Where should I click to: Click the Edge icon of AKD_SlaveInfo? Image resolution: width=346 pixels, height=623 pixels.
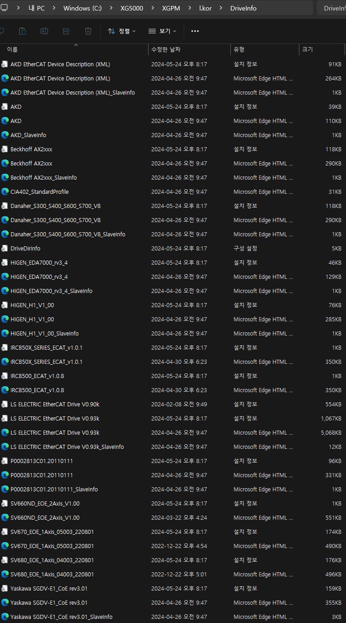[x=5, y=135]
